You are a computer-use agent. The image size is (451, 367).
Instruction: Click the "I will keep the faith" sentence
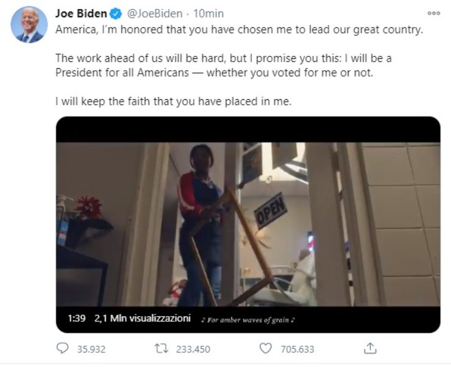(173, 102)
